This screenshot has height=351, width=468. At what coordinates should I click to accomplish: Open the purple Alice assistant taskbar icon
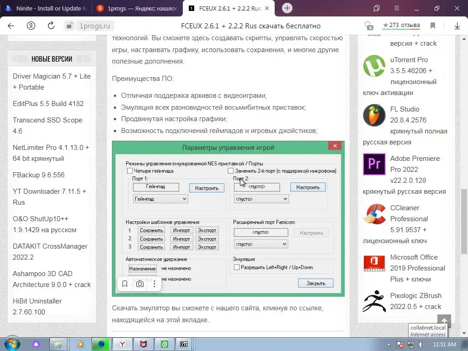36,345
